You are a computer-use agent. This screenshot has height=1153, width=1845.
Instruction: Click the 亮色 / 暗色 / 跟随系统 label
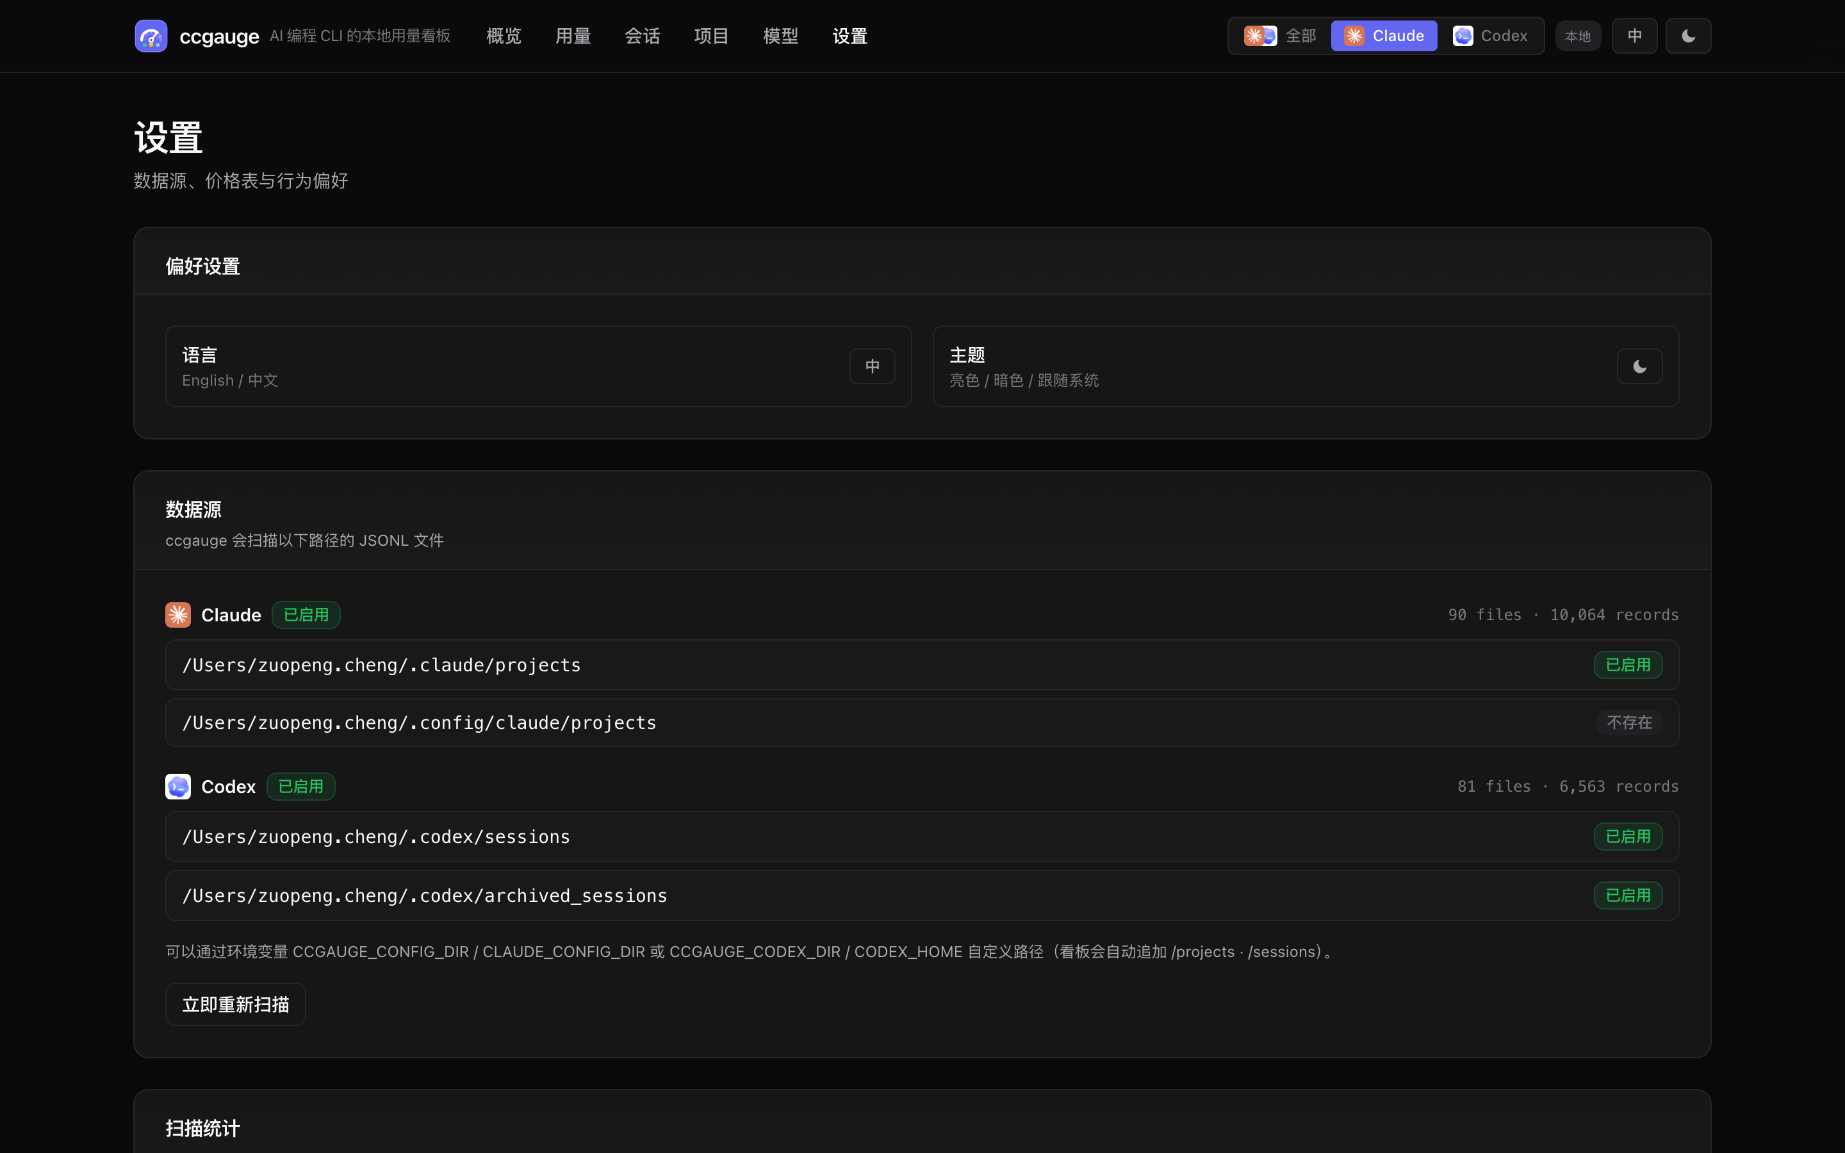1024,380
